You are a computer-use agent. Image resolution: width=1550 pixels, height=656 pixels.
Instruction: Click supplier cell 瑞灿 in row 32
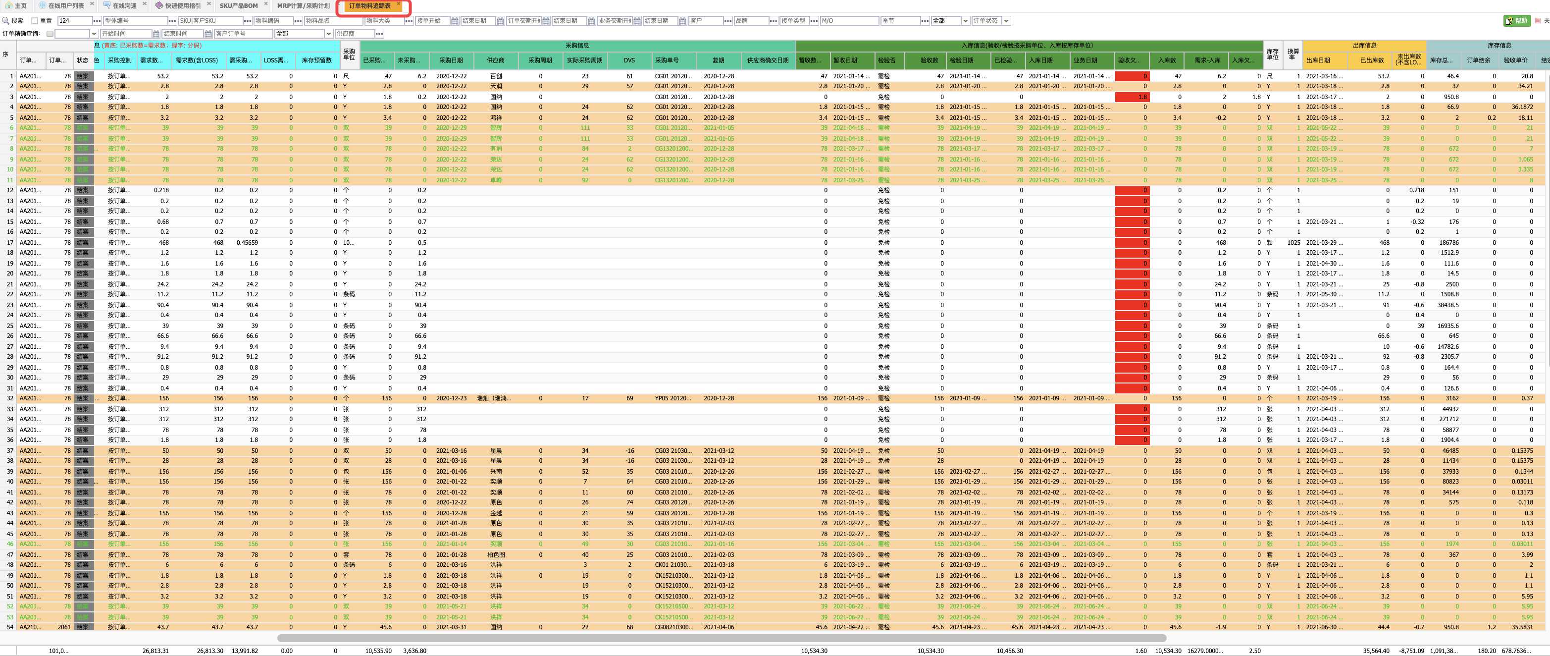(495, 398)
